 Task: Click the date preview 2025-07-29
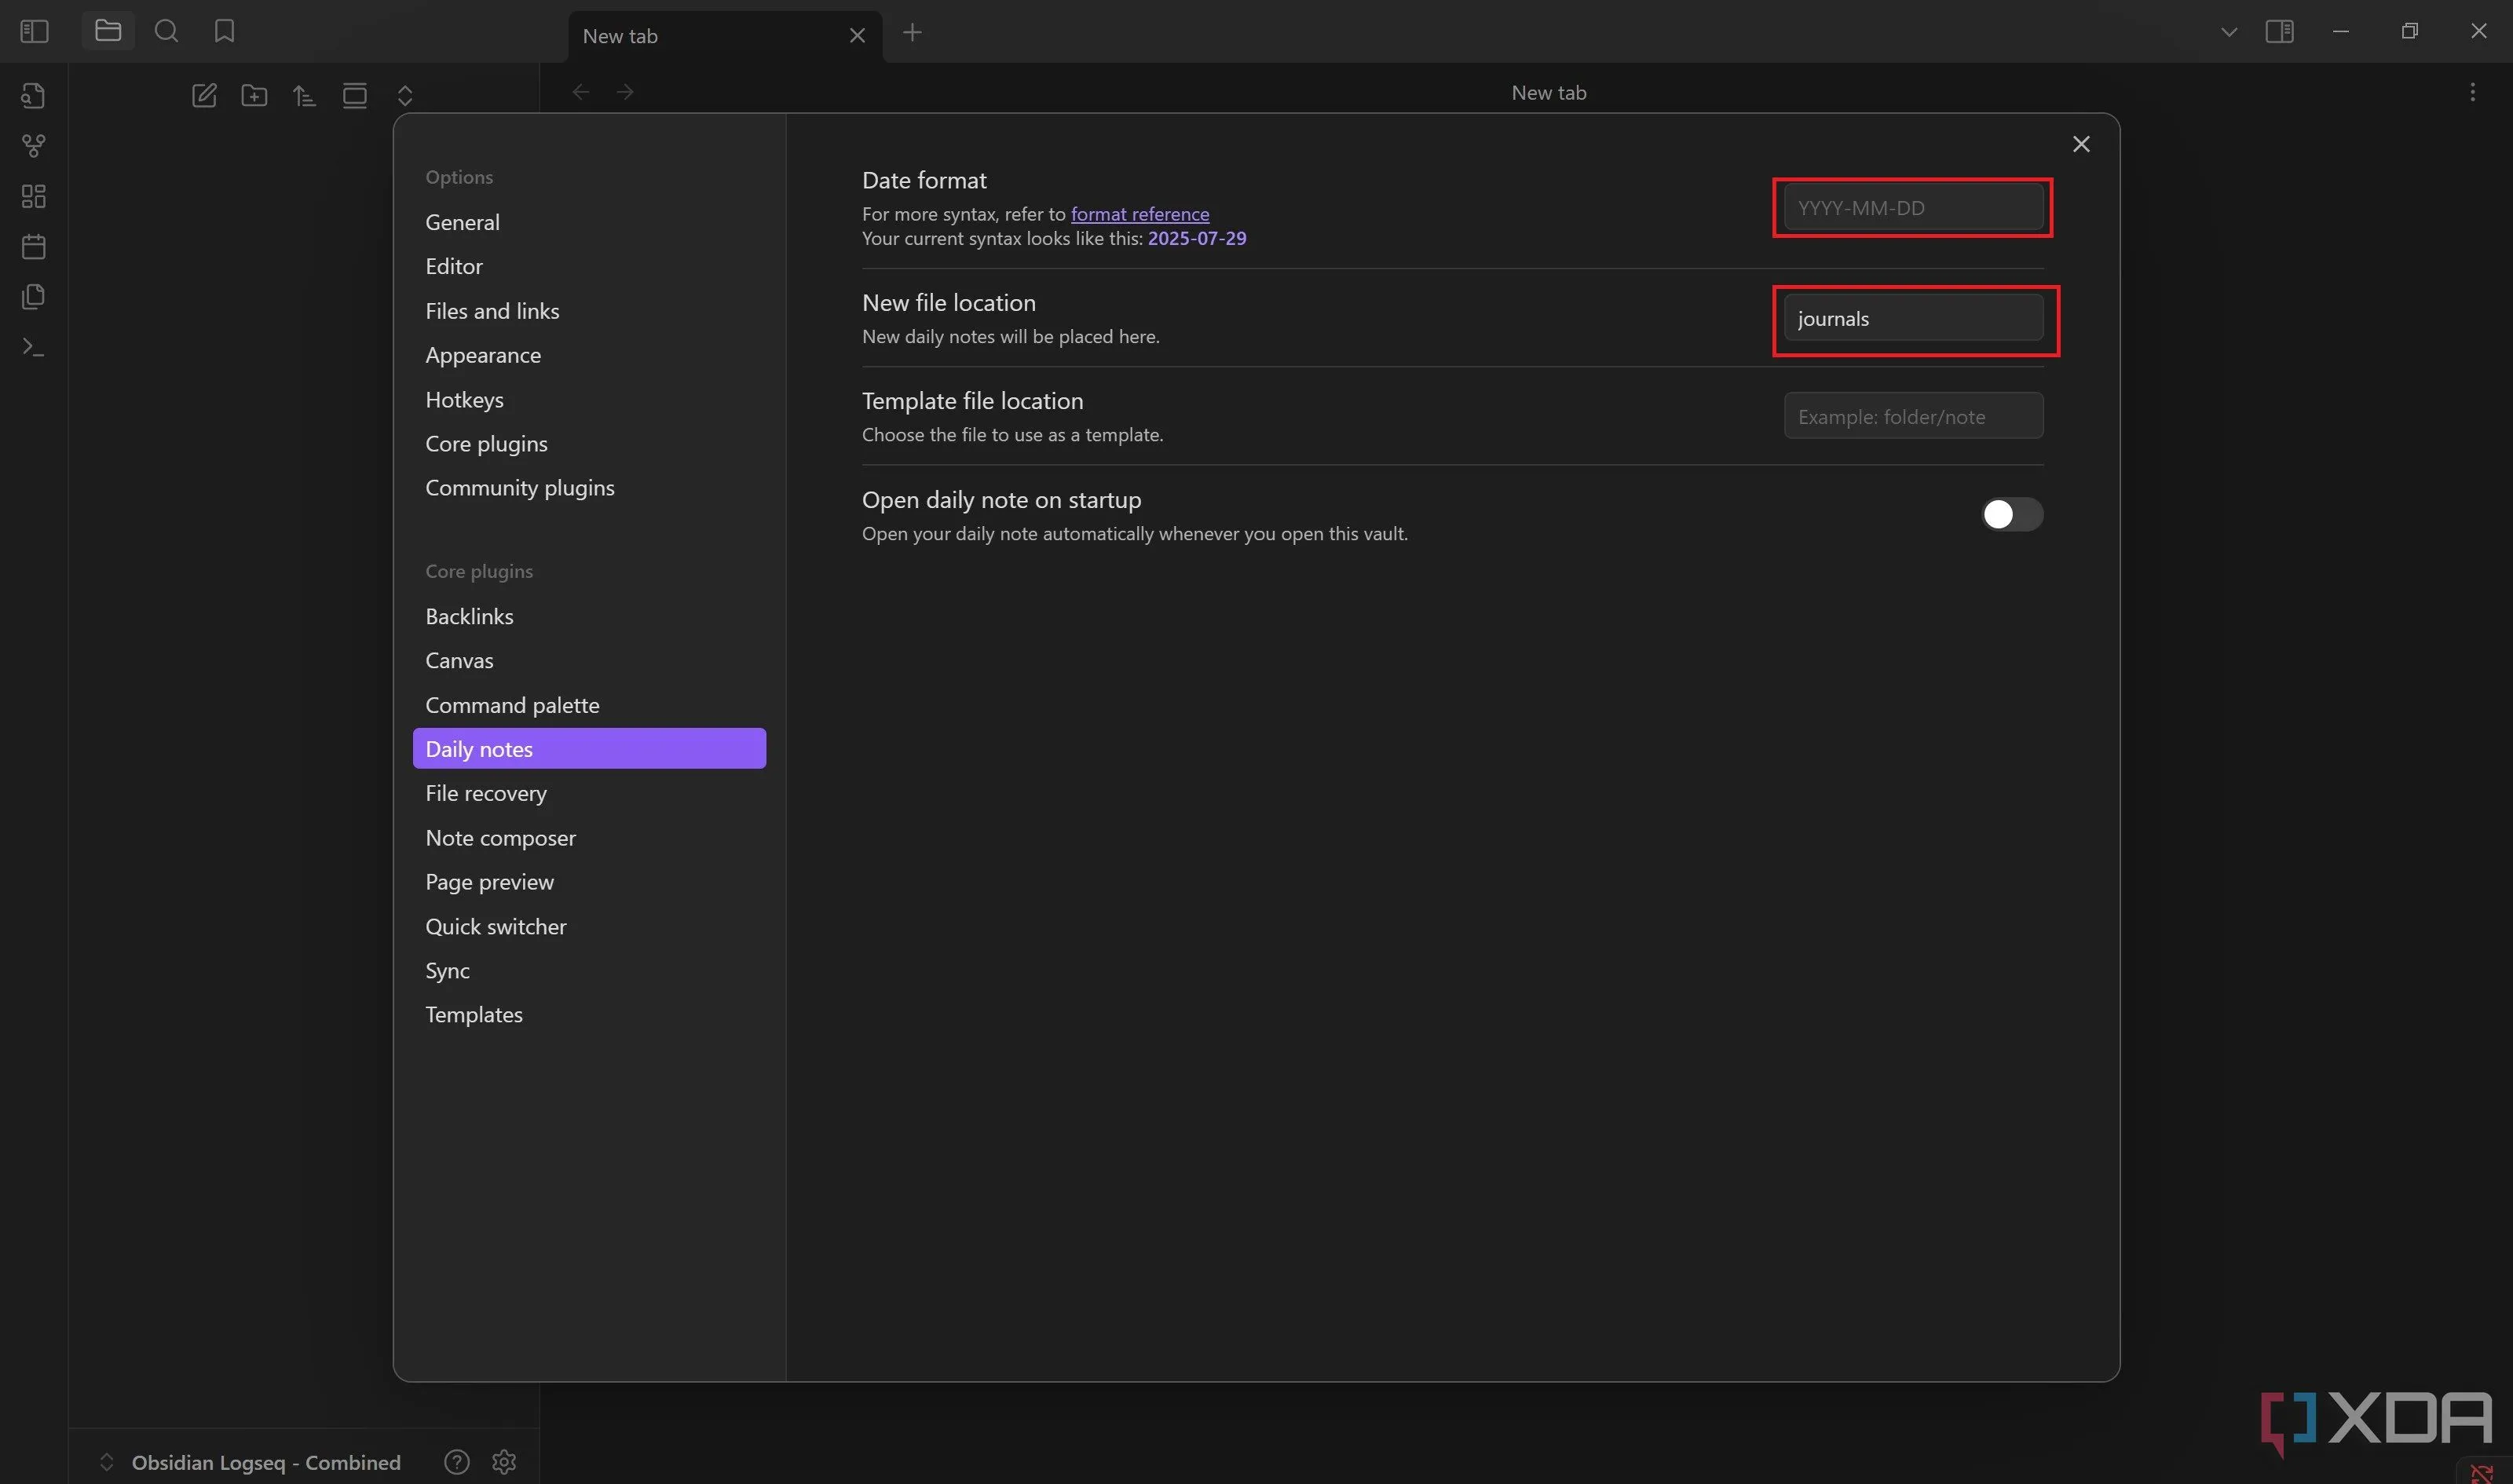click(1197, 238)
